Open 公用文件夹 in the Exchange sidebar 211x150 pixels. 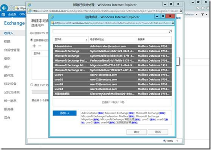pyautogui.click(x=12, y=92)
